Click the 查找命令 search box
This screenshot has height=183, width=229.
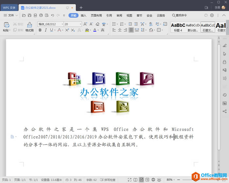click(180, 15)
